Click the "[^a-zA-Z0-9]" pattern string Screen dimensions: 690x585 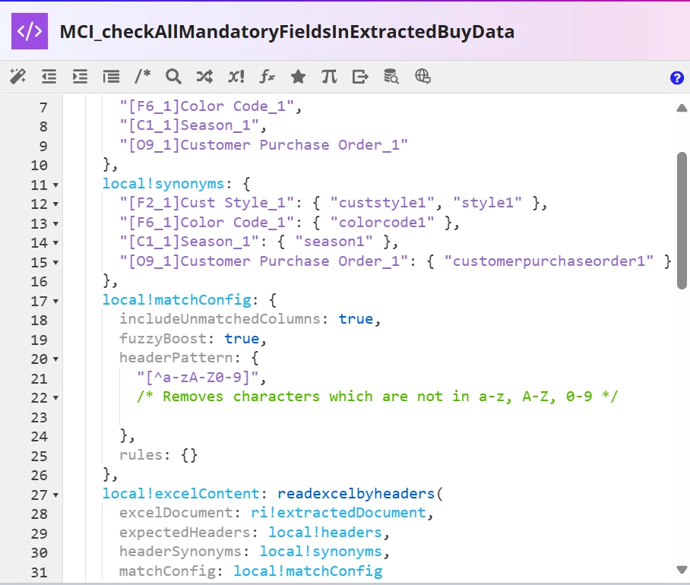coord(198,378)
